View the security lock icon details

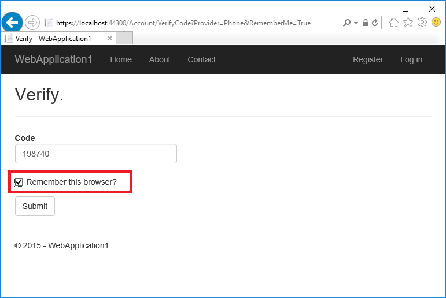pos(365,23)
